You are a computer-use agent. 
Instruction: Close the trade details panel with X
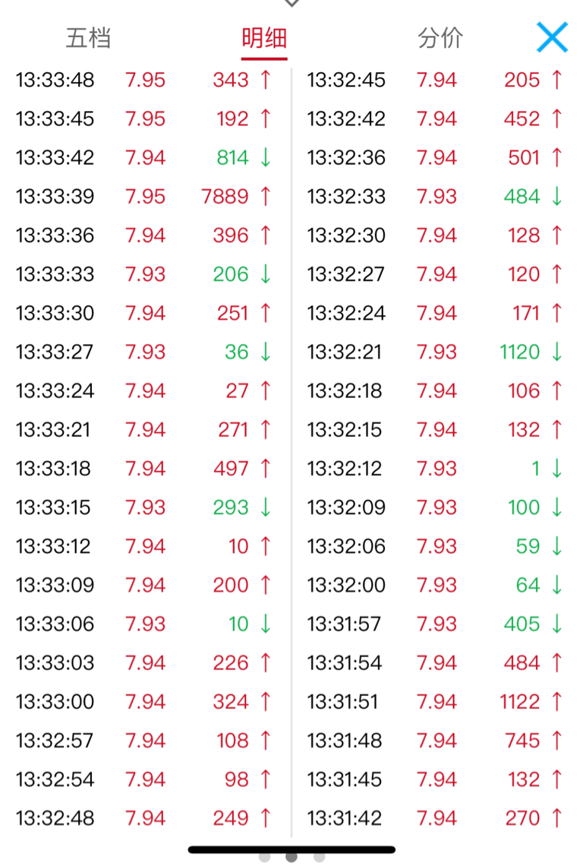[x=552, y=37]
